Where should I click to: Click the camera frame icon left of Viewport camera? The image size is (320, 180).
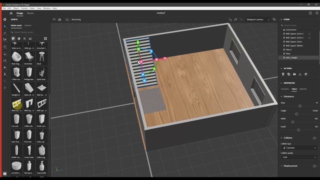point(230,19)
